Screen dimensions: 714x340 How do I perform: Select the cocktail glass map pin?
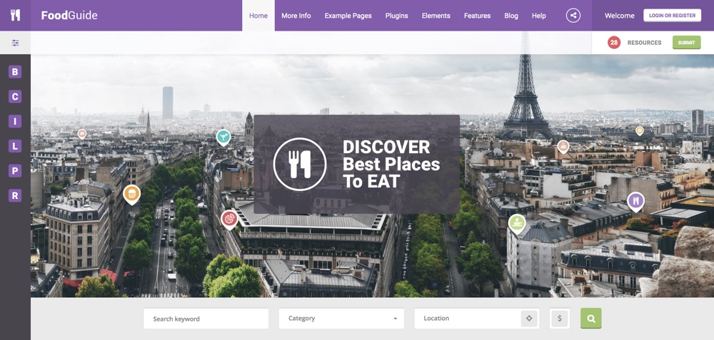click(223, 137)
